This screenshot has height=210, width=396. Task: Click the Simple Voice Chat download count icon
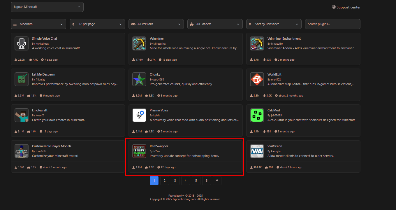coord(16,60)
